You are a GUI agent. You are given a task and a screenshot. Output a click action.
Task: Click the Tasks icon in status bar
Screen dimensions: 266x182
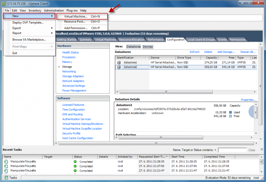point(6,178)
